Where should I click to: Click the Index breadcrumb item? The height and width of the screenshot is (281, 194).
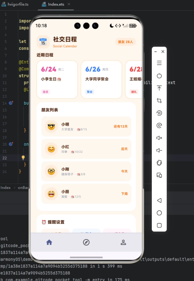[x=6, y=188]
